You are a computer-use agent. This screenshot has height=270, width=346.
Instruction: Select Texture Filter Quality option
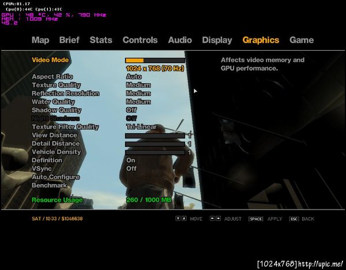coord(65,127)
